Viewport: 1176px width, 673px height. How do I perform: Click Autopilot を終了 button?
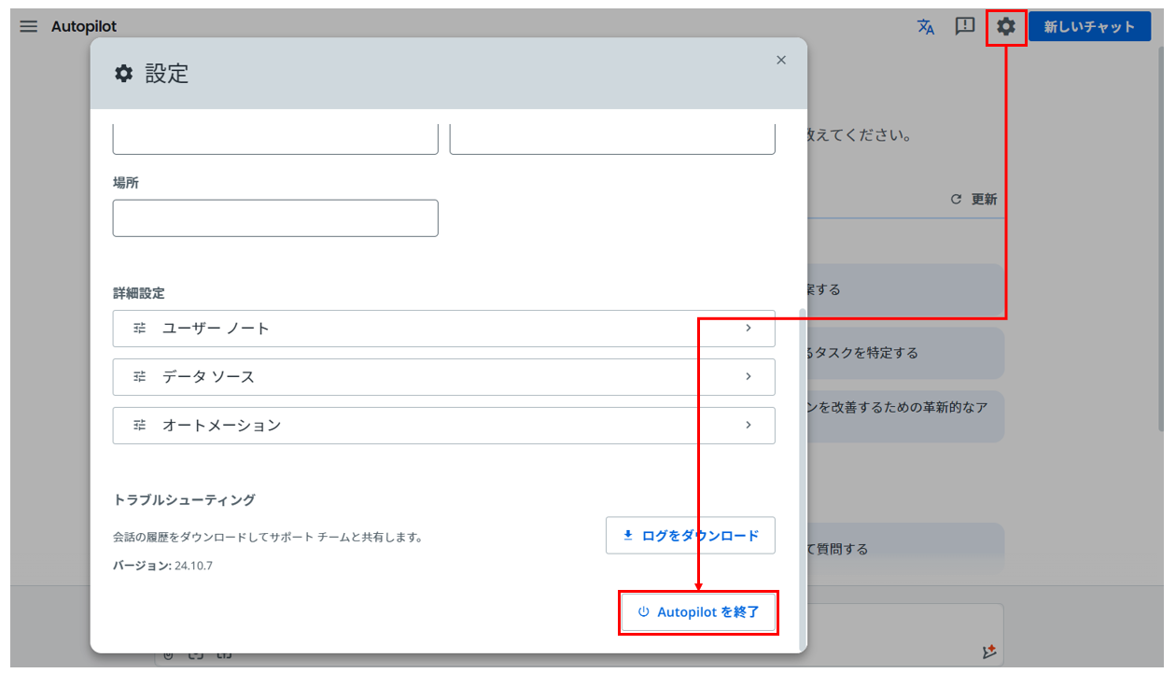click(698, 612)
